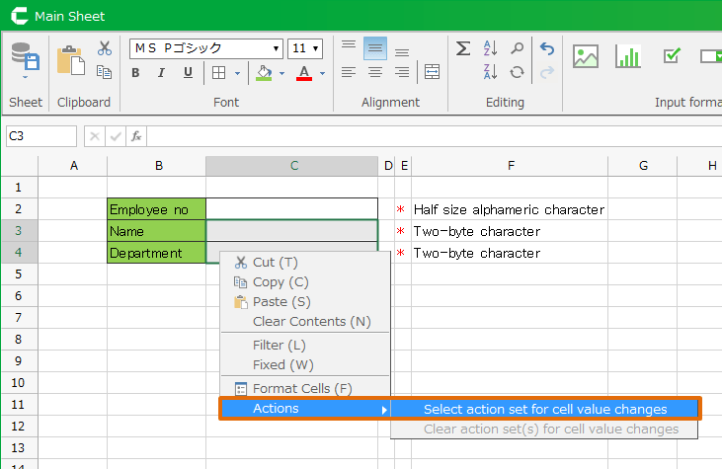Click the Paste clipboard icon in ribbon
The image size is (722, 469).
pos(70,60)
